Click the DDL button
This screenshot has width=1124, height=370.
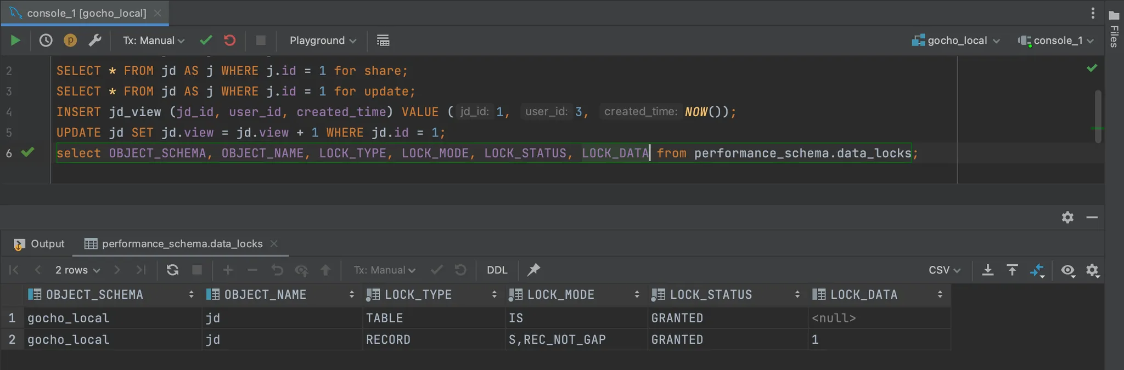497,270
